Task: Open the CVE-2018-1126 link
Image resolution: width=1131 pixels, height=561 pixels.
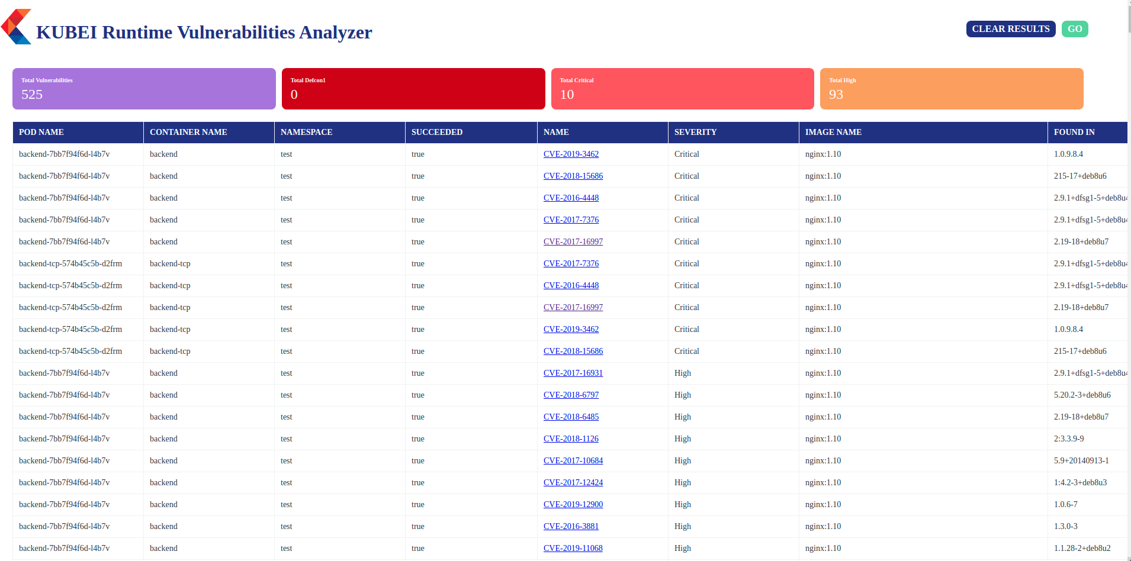Action: [x=571, y=439]
